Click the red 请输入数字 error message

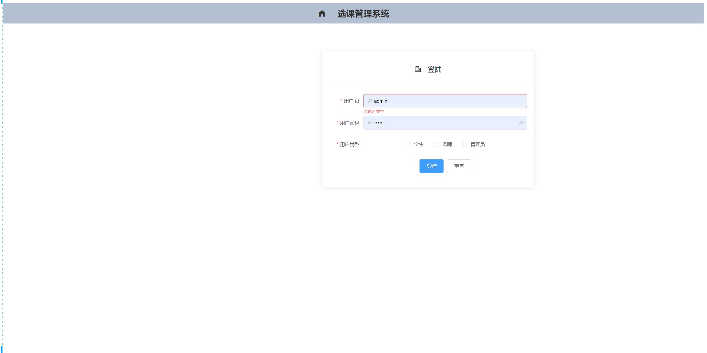(373, 112)
